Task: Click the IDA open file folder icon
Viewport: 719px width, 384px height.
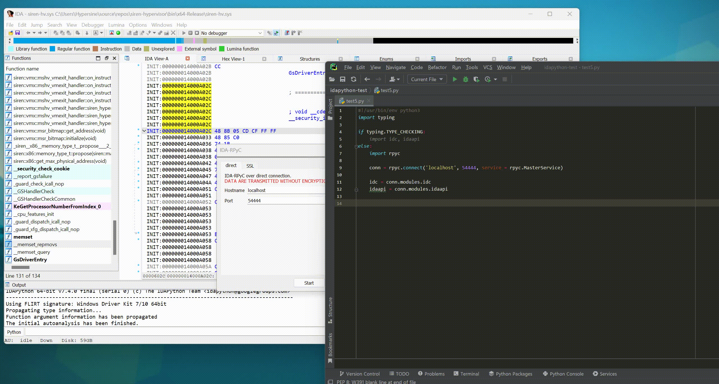Action: [11, 33]
